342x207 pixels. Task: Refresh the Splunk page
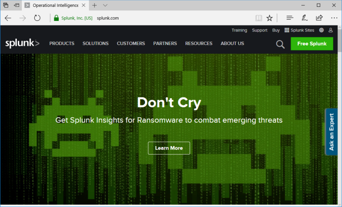coord(37,18)
